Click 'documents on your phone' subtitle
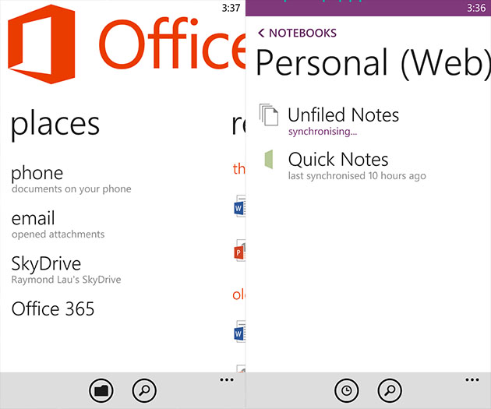 [x=72, y=189]
